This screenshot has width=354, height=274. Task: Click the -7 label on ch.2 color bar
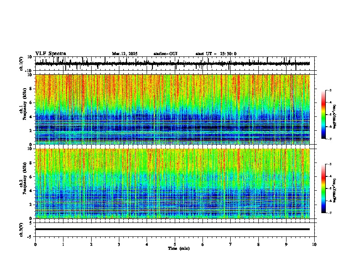coord(330,213)
